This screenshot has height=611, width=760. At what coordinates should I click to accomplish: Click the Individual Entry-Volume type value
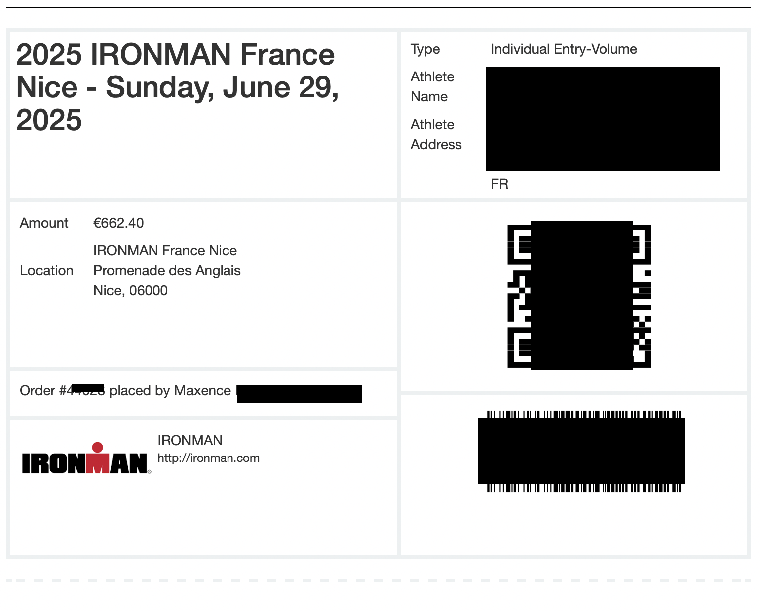[564, 49]
